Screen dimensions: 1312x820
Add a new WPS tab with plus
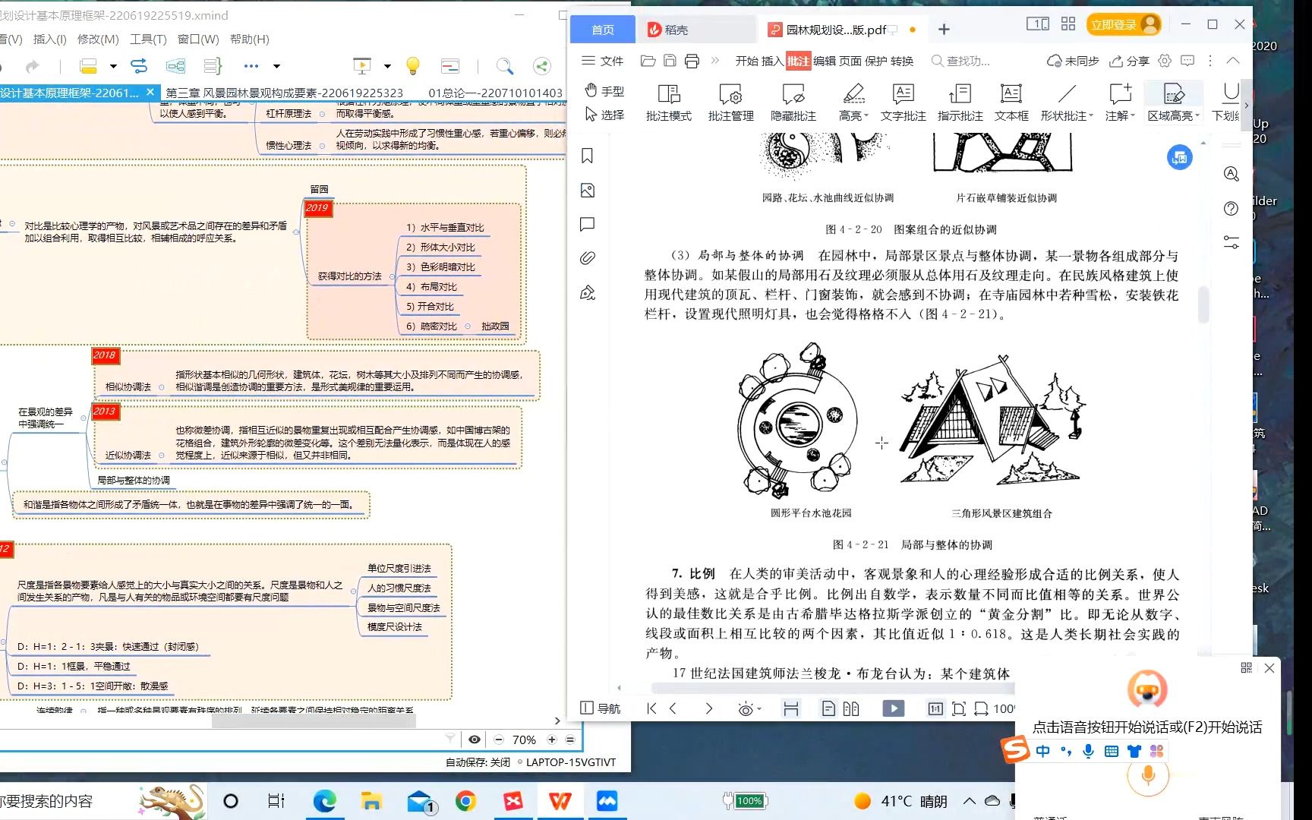(944, 30)
